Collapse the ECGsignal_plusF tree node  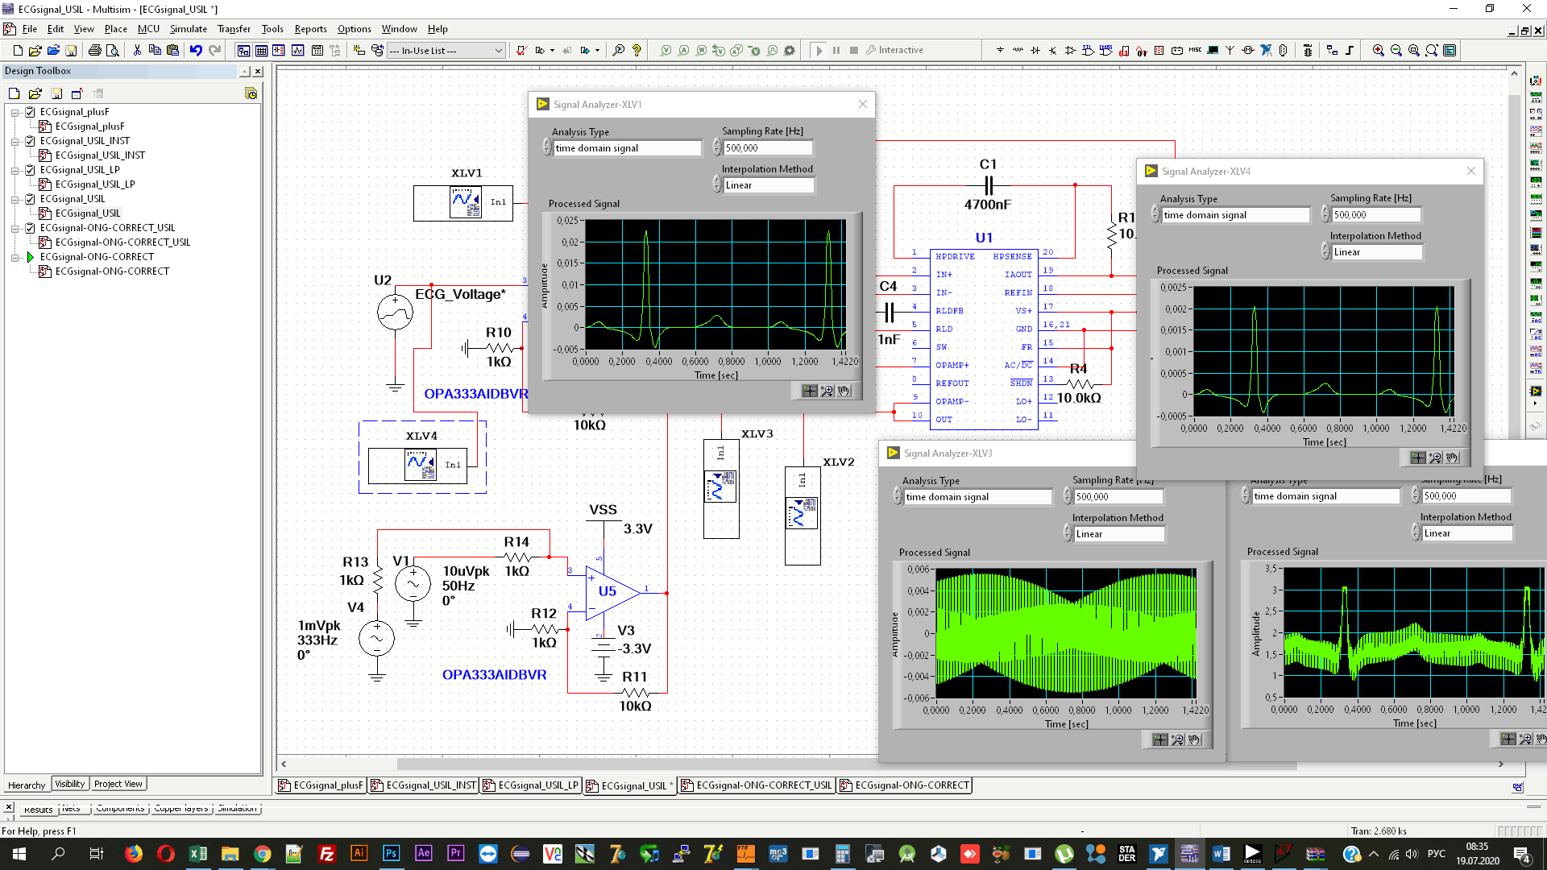15,112
